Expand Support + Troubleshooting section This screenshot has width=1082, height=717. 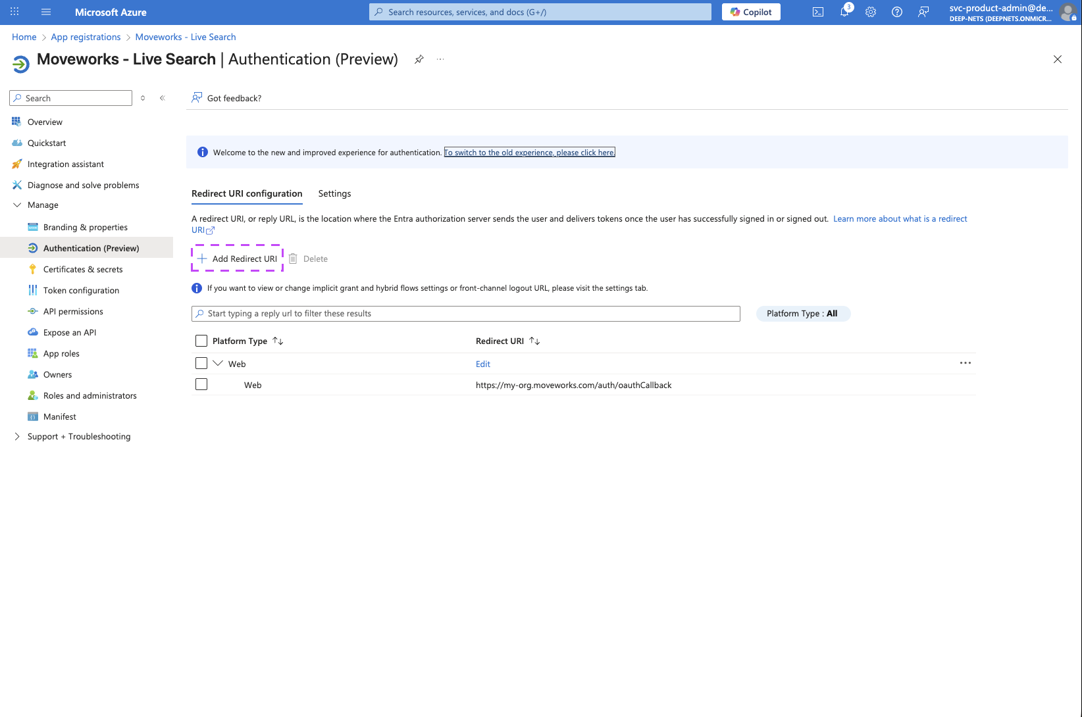point(17,437)
